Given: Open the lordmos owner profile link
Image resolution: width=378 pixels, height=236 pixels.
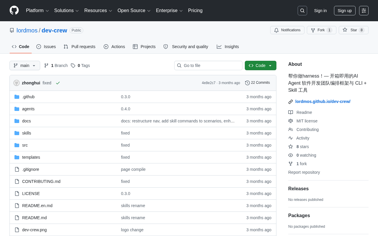Looking at the screenshot, I should (x=27, y=30).
